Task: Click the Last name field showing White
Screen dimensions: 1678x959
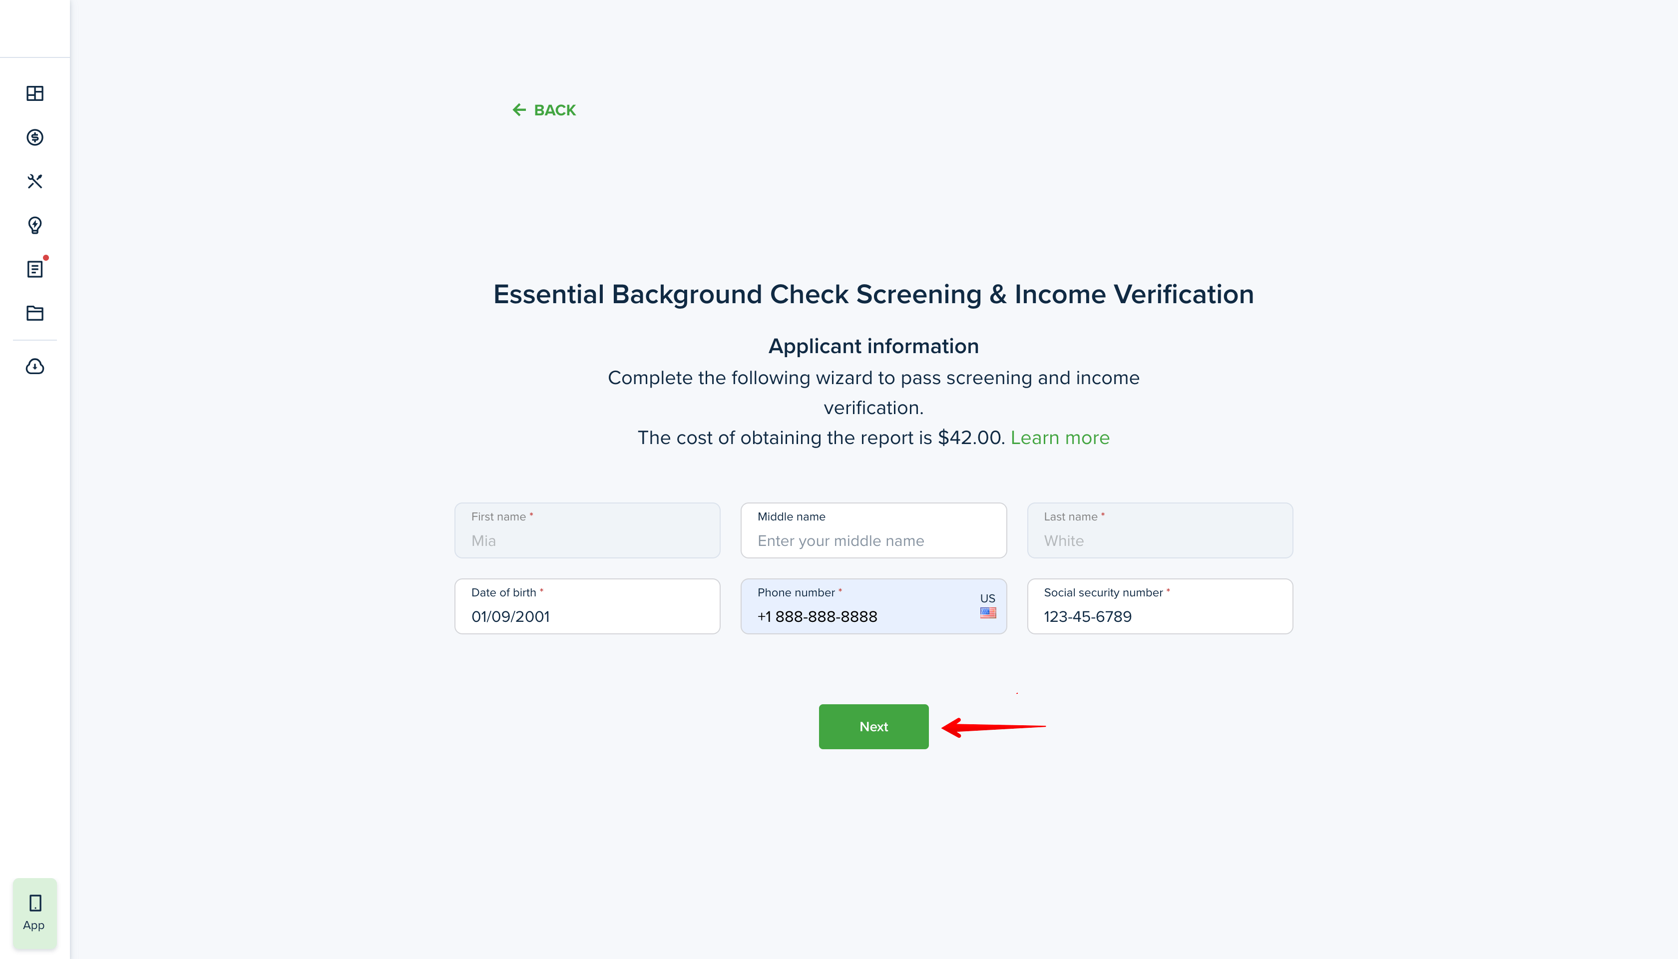Action: [1159, 541]
